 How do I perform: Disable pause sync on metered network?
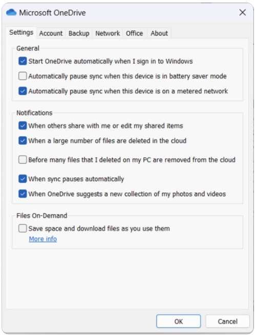23,91
